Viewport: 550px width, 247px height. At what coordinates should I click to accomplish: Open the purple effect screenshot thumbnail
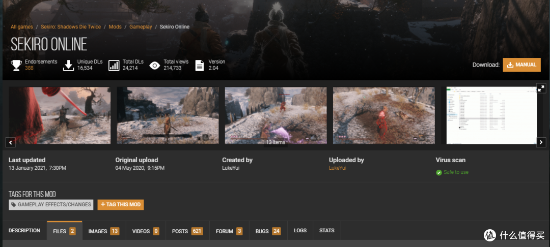[276, 115]
